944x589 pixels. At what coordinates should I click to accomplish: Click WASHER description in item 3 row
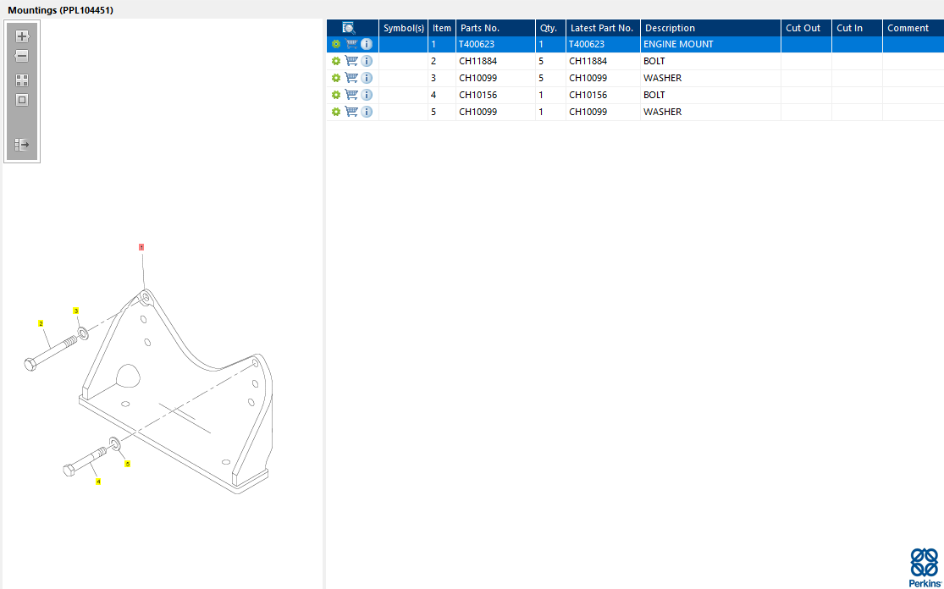[x=710, y=78]
